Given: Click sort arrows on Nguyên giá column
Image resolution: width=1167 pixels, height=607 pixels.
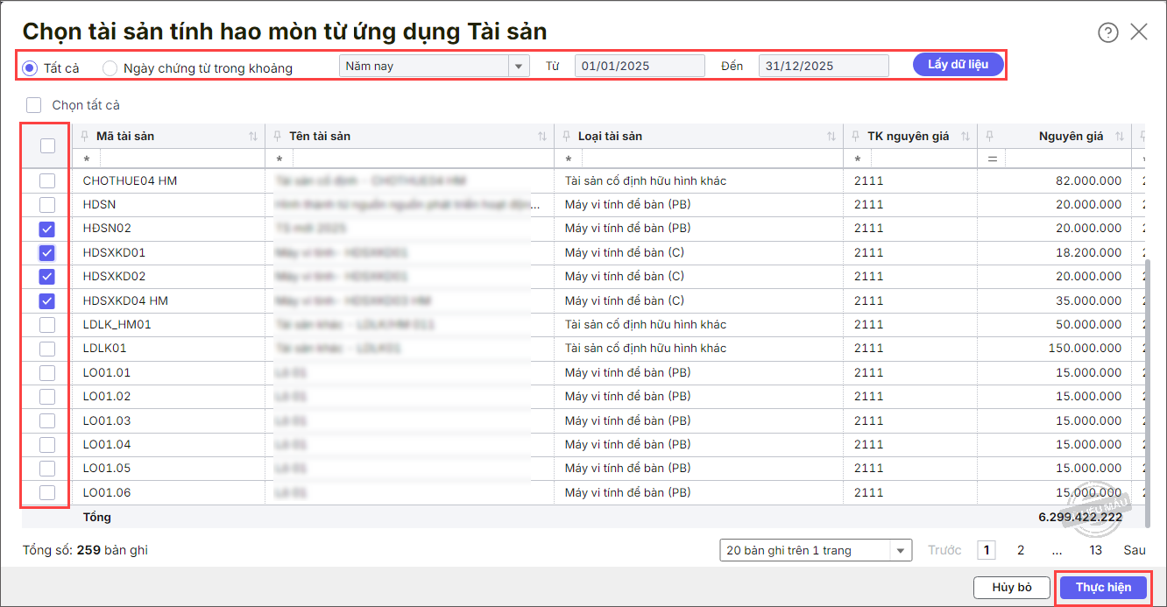Looking at the screenshot, I should [1120, 137].
